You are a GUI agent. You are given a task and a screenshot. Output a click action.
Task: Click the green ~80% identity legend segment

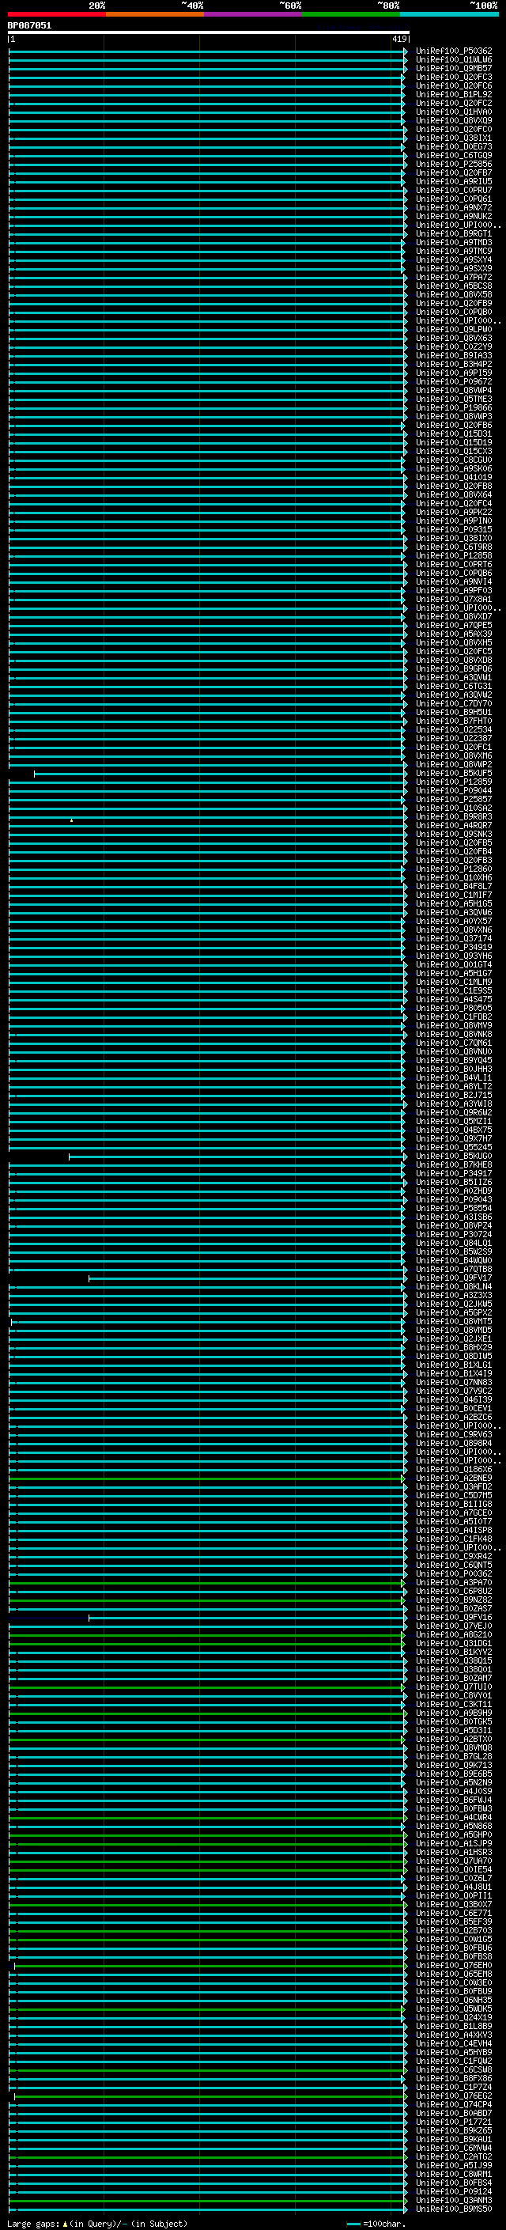[350, 15]
